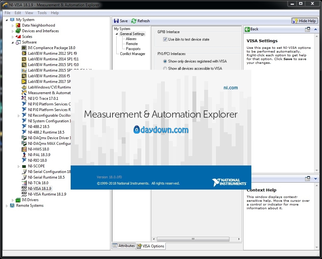Go Back in the help pane

pyautogui.click(x=252, y=29)
